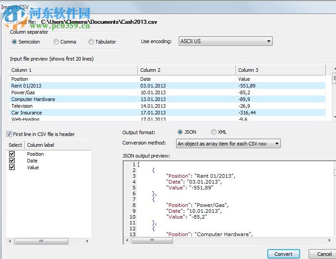Click JSON line "Value": "-85,2"
Screen dimensions: 336x259
[x=187, y=217]
